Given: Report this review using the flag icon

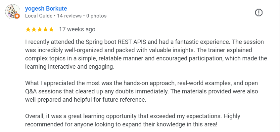Looking at the screenshot, I should pos(258,13).
